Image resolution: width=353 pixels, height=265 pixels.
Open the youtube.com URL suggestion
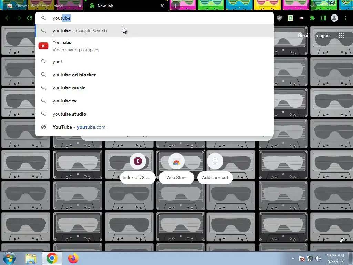(x=154, y=127)
